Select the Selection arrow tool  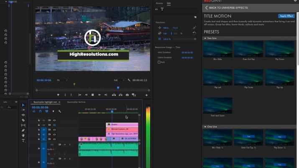click(x=23, y=105)
